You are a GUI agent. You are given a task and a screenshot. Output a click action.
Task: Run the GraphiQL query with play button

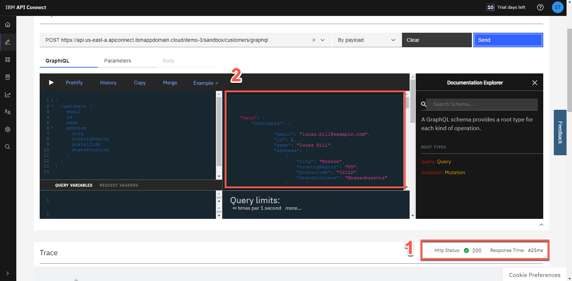(51, 83)
